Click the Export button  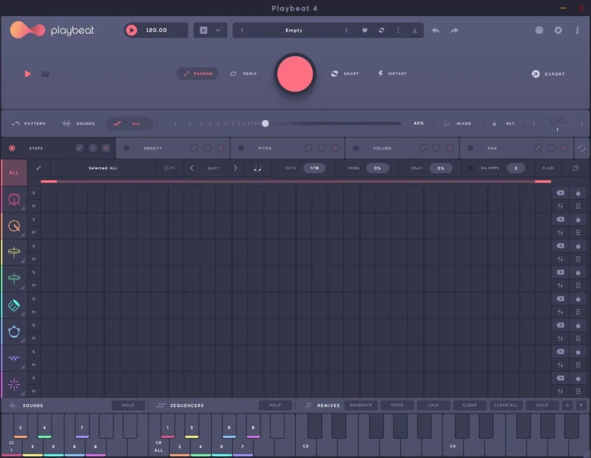[548, 74]
